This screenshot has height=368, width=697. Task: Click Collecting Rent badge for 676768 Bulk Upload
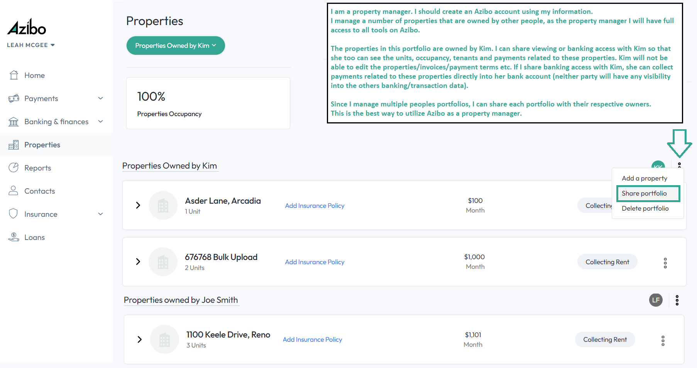coord(607,262)
